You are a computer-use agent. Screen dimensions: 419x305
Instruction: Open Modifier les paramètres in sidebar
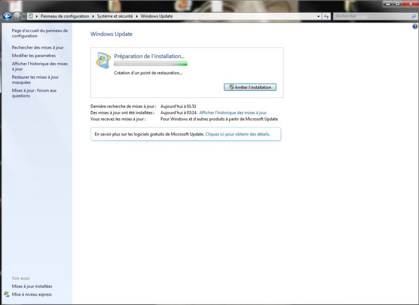(x=34, y=56)
